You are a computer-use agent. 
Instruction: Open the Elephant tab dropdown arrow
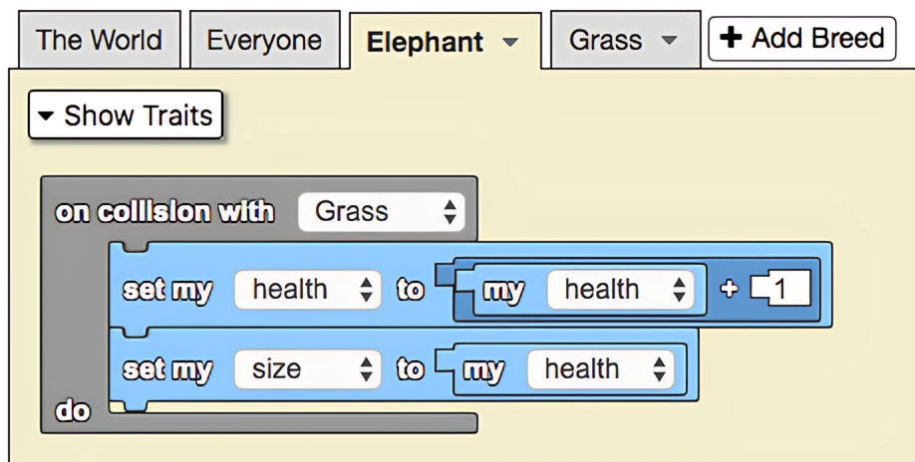(x=510, y=43)
